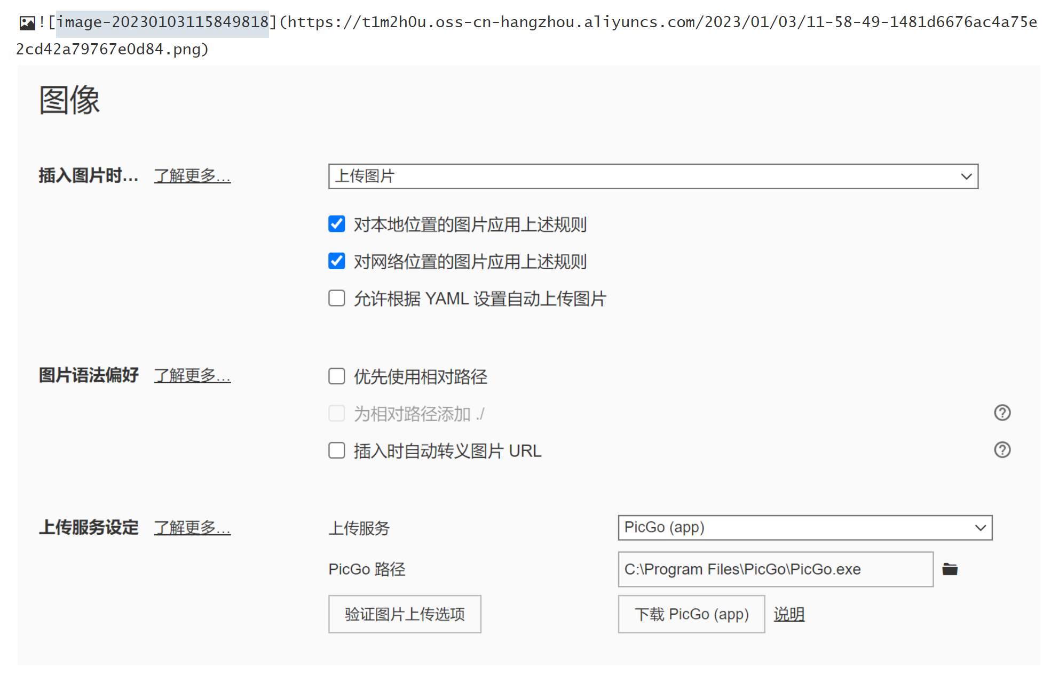The height and width of the screenshot is (676, 1059).
Task: Click the 插入图片时... label
Action: coord(89,175)
